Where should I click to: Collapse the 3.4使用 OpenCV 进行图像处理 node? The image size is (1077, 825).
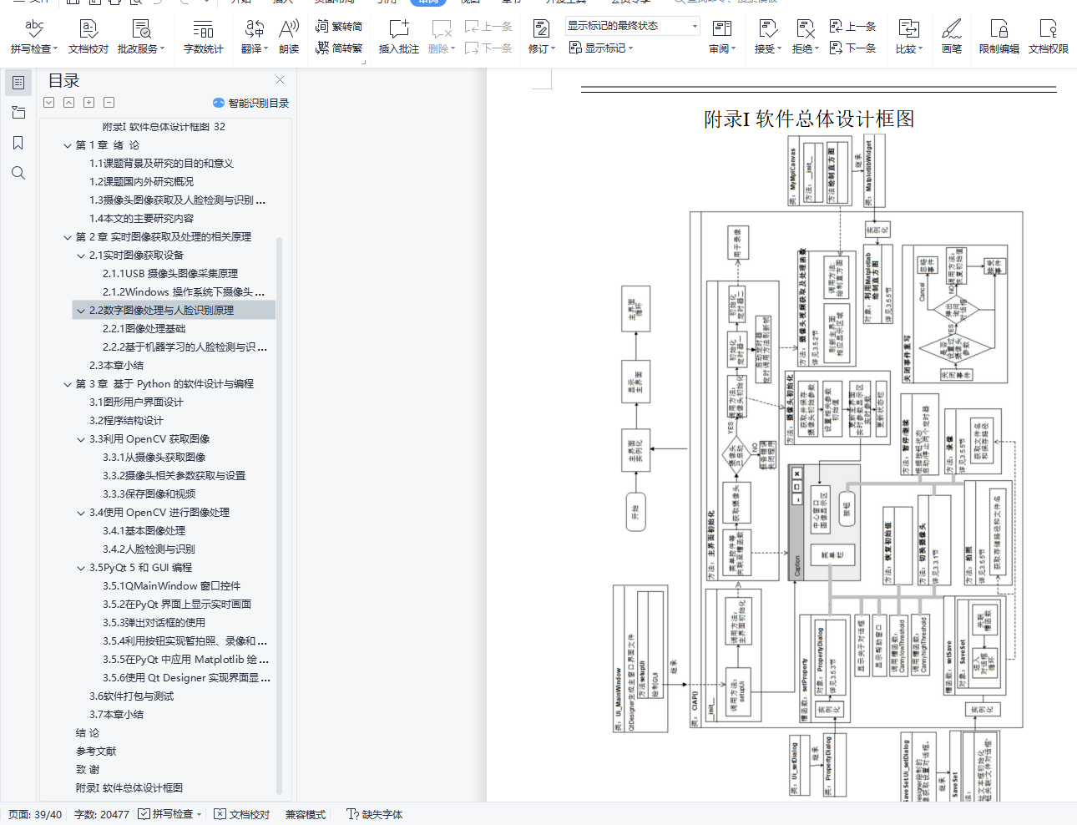click(x=81, y=513)
